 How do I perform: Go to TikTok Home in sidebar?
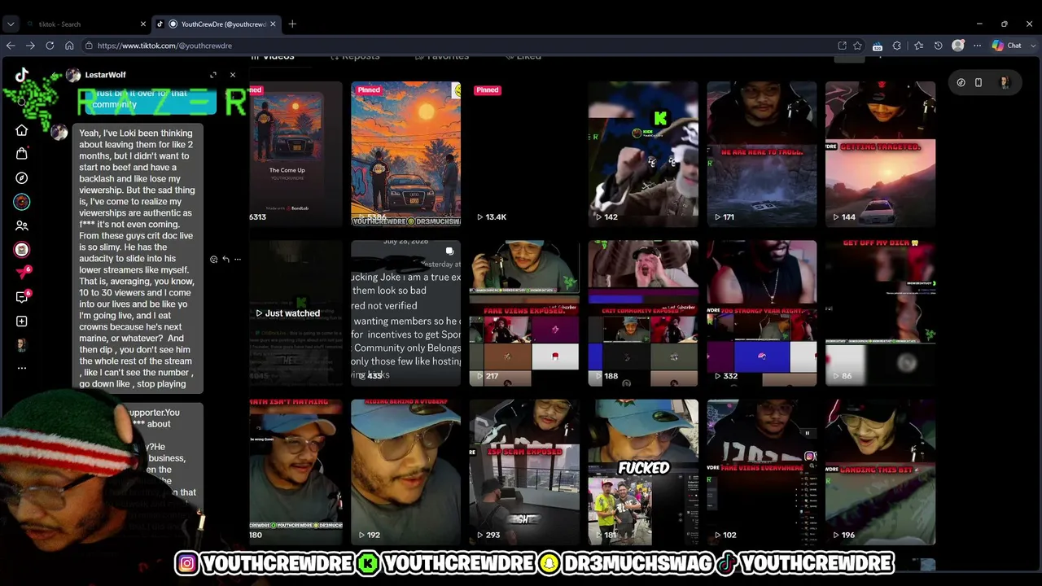coord(22,130)
